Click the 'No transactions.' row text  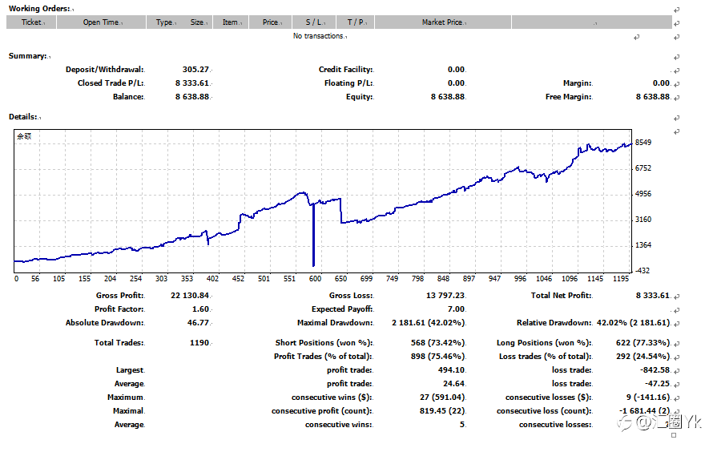[x=319, y=36]
